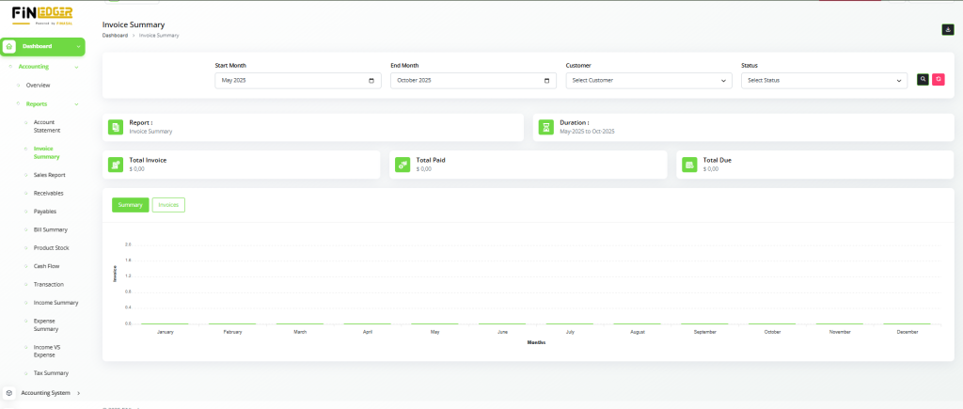Click the download report icon

948,29
